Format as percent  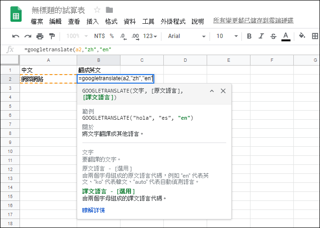[111, 36]
